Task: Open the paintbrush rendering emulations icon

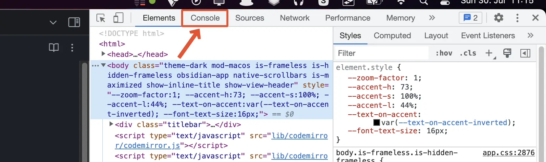Action: point(507,53)
